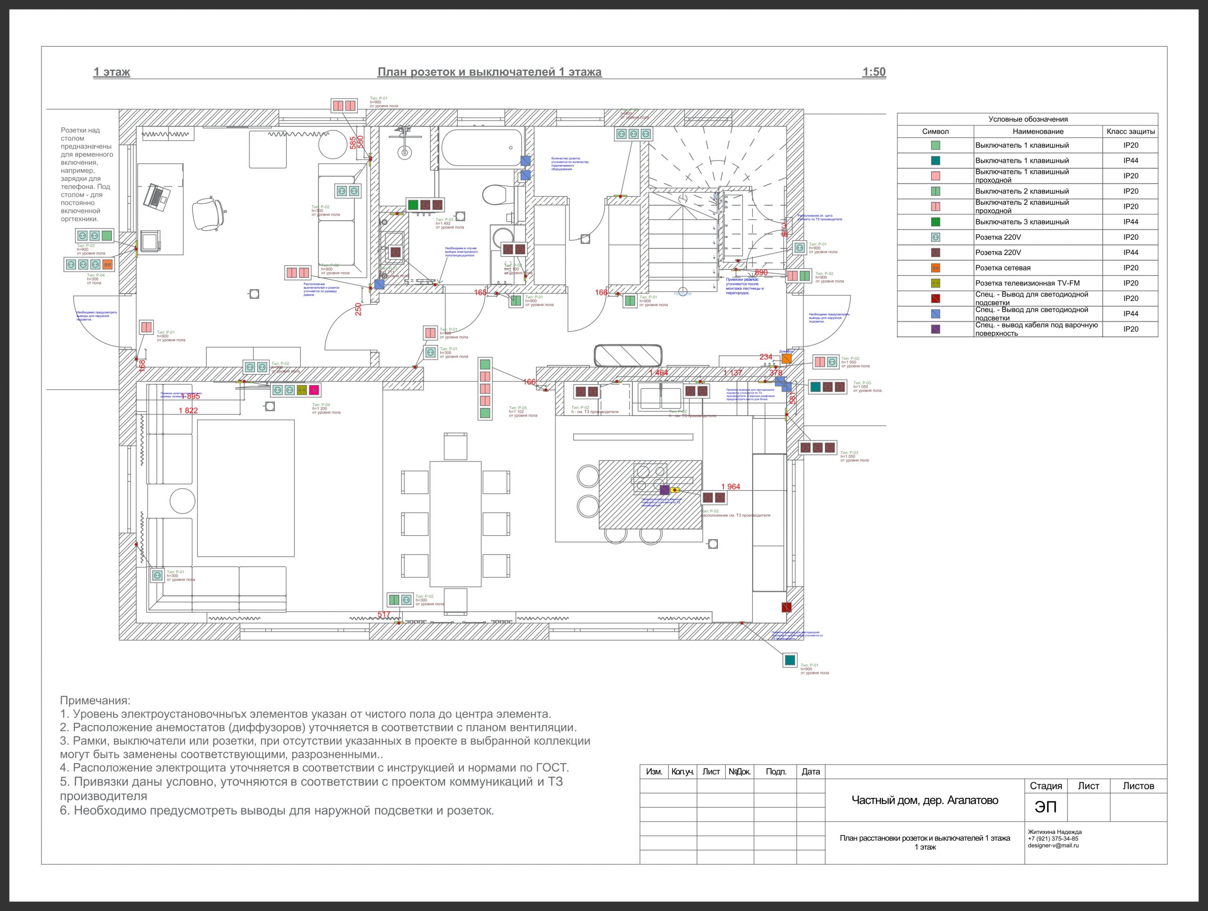Viewport: 1208px width, 911px height.
Task: Click the 'Дата' title block cell
Action: (811, 772)
